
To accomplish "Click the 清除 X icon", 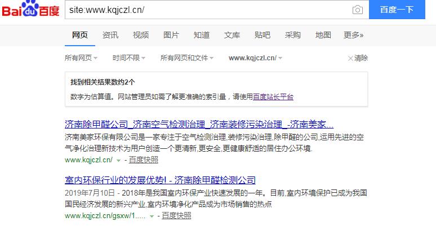I will click(x=350, y=59).
